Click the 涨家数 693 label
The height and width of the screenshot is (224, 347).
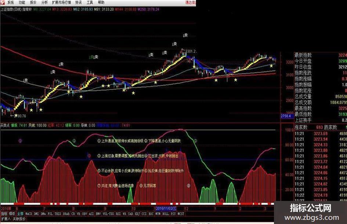coord(308,127)
